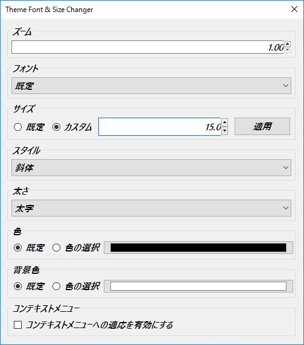
Task: Open the white background color swatch
Action: click(x=198, y=286)
